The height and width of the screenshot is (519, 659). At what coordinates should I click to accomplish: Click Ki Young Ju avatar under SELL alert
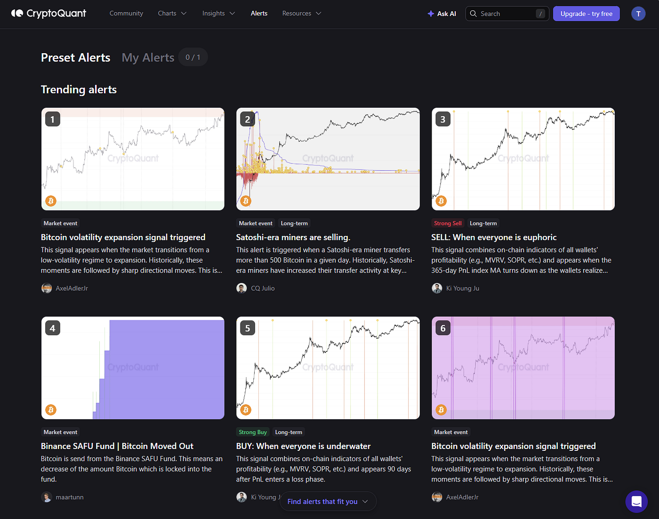point(437,288)
